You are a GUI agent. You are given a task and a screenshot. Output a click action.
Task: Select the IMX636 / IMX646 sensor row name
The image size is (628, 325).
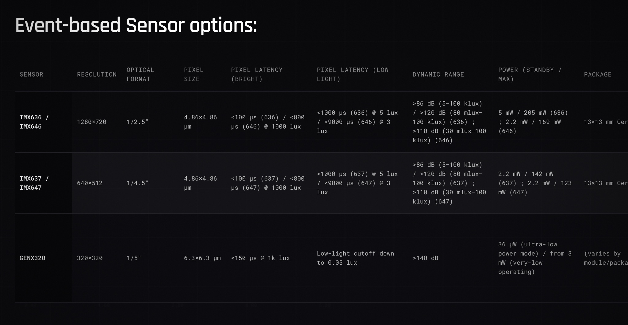[x=34, y=122]
